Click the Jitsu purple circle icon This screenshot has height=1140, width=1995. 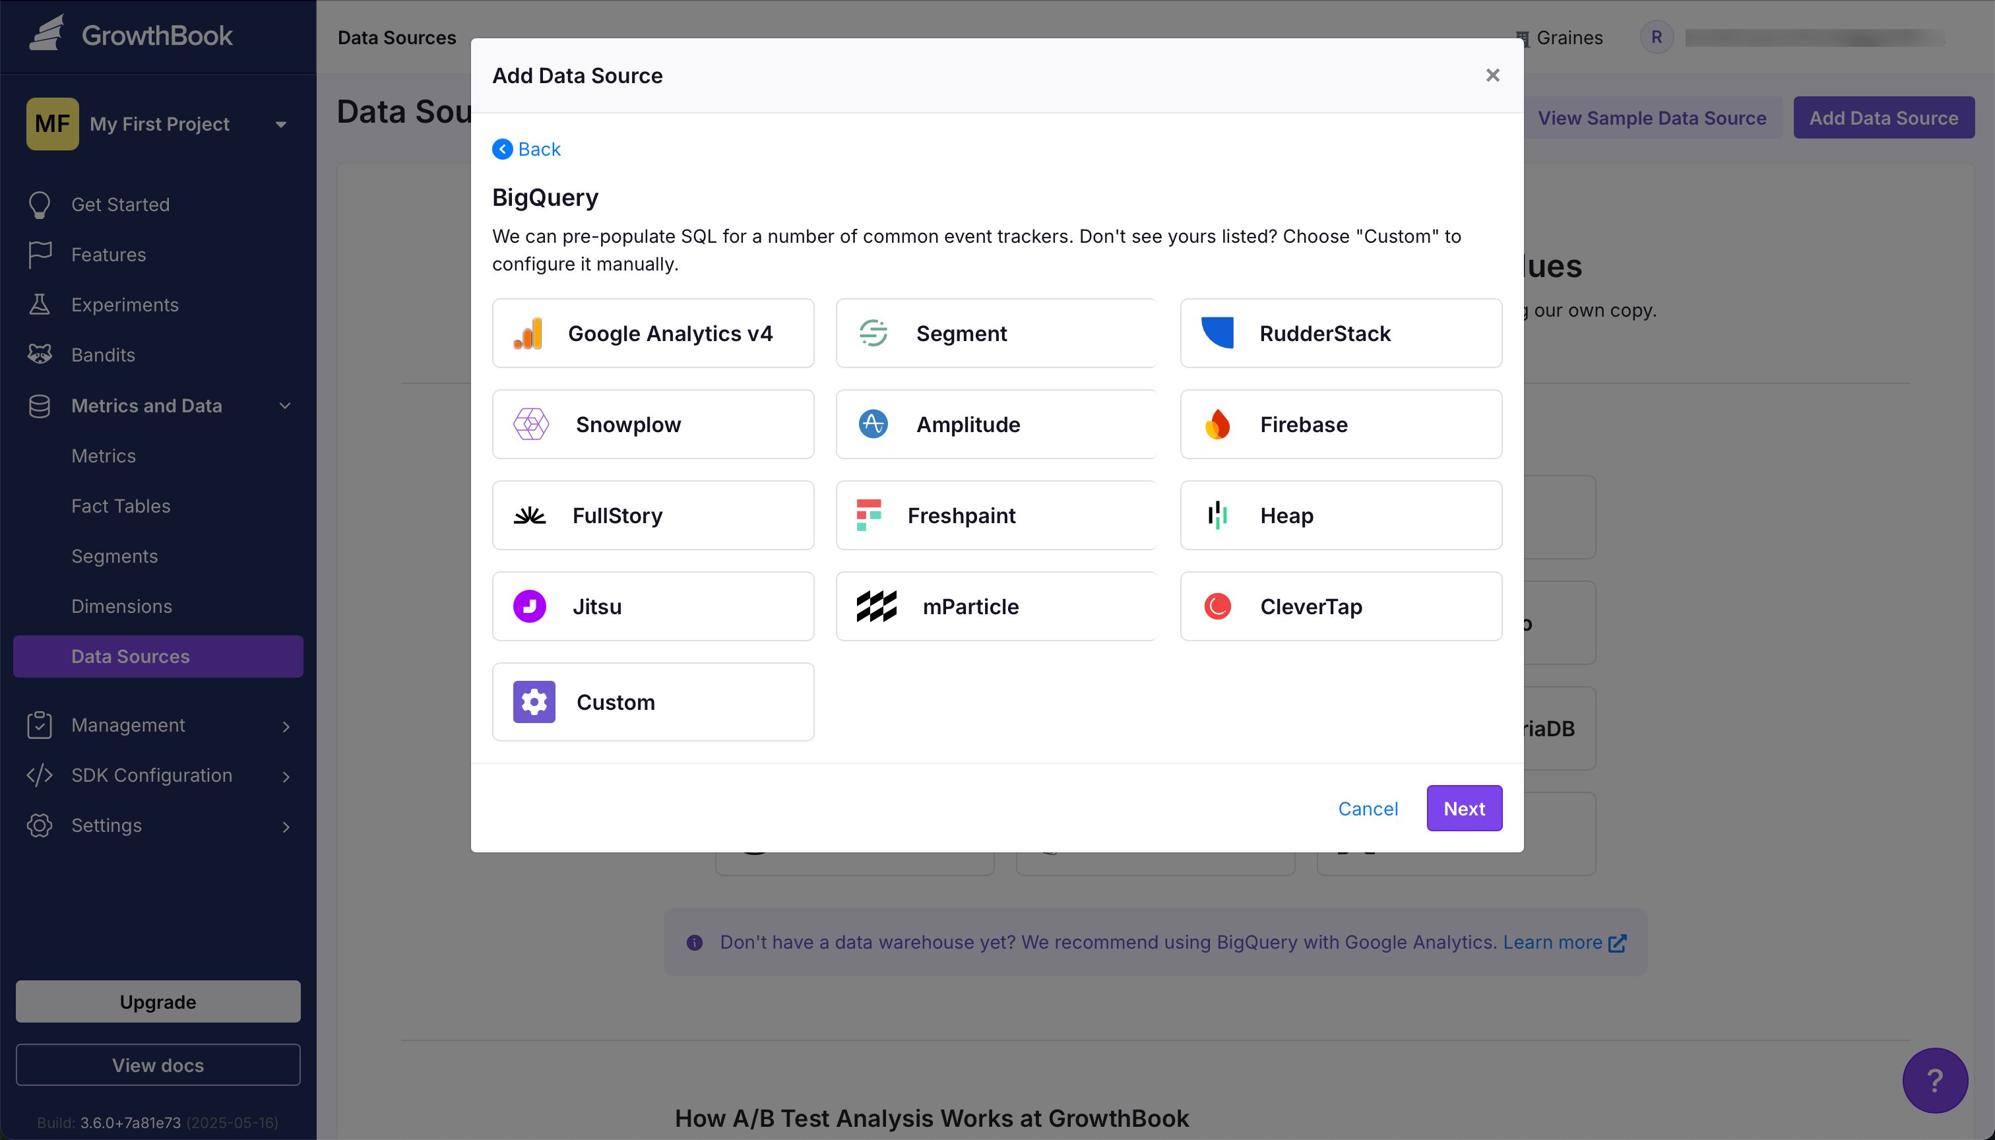pos(529,606)
